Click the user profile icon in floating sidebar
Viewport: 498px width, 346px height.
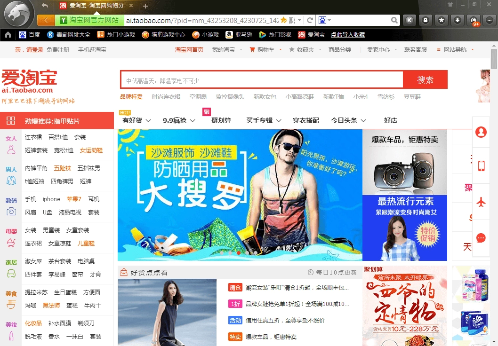click(x=481, y=132)
